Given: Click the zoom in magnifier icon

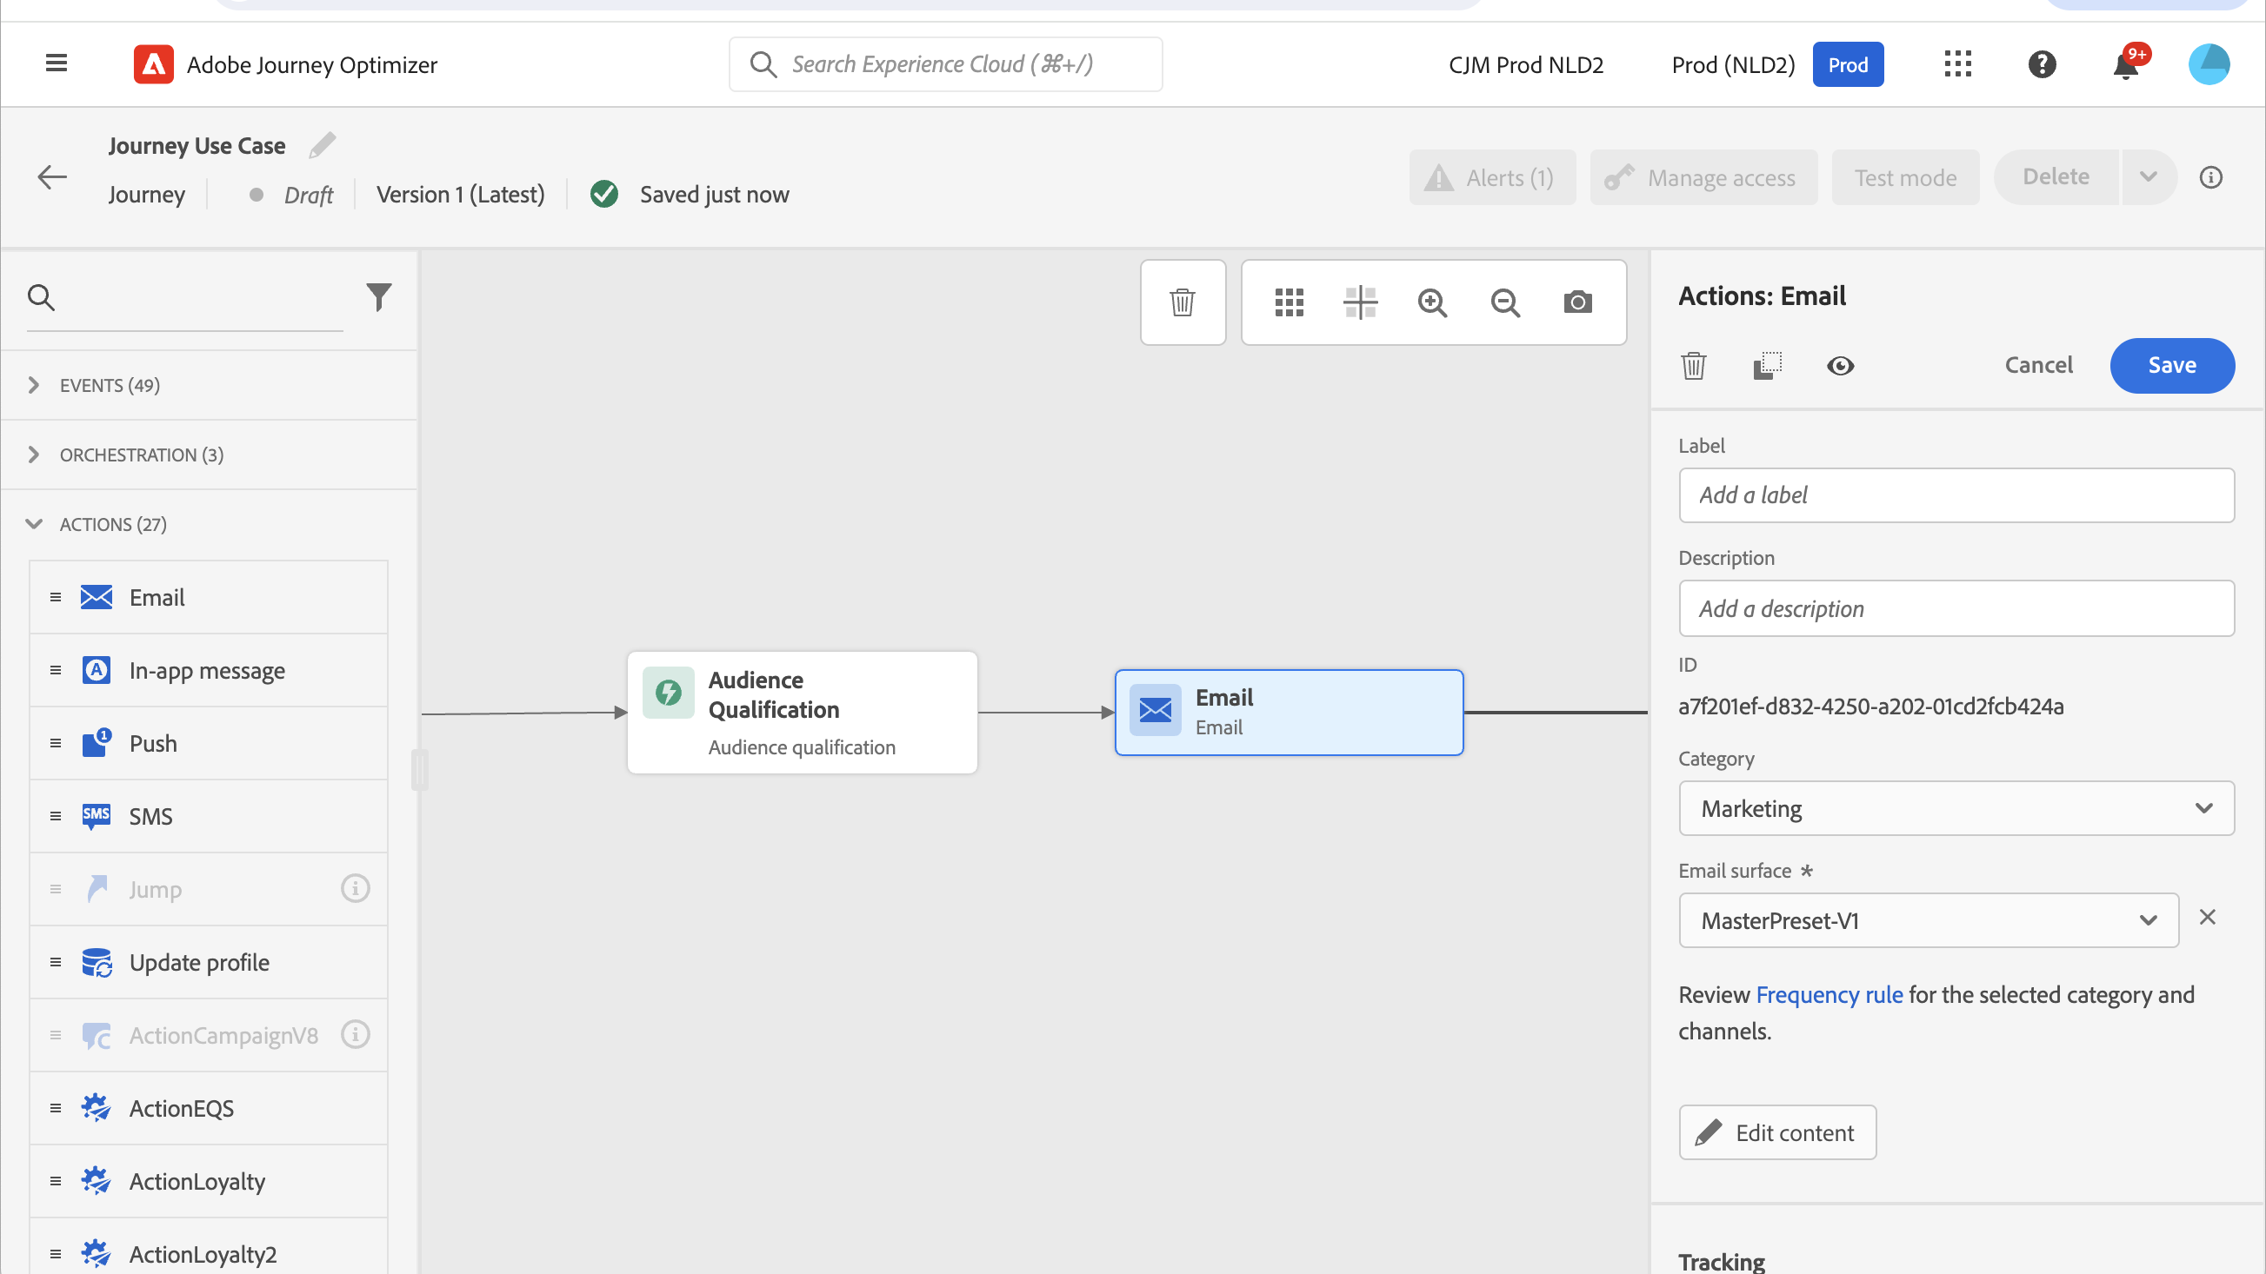Looking at the screenshot, I should pos(1432,302).
